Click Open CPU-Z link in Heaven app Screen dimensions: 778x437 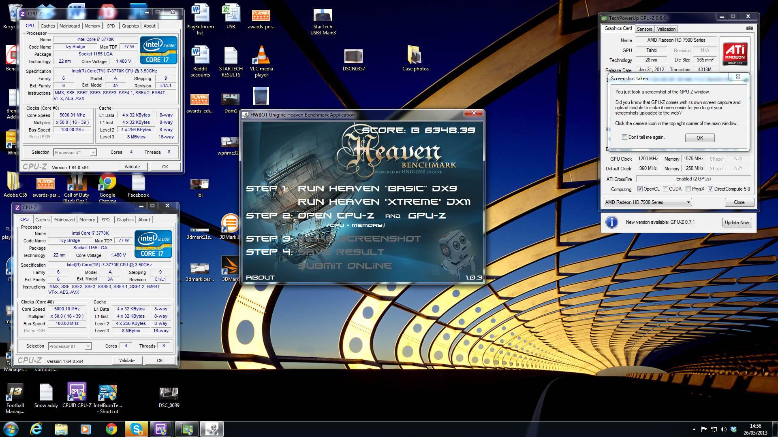point(336,215)
